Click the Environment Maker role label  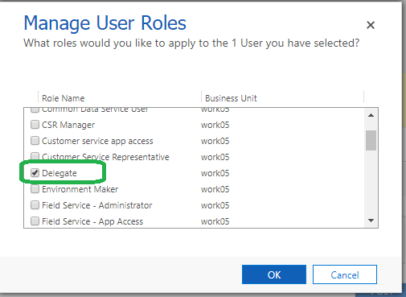tap(80, 189)
